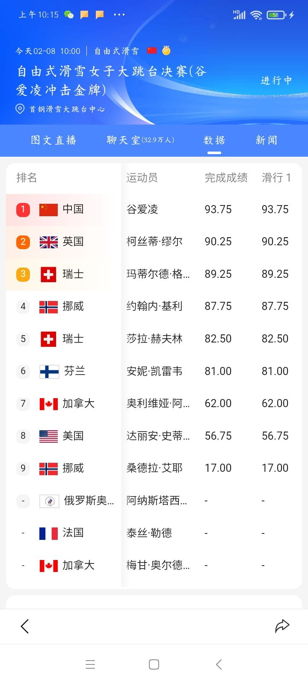
Task: Select the 数据 tab
Action: [x=214, y=140]
